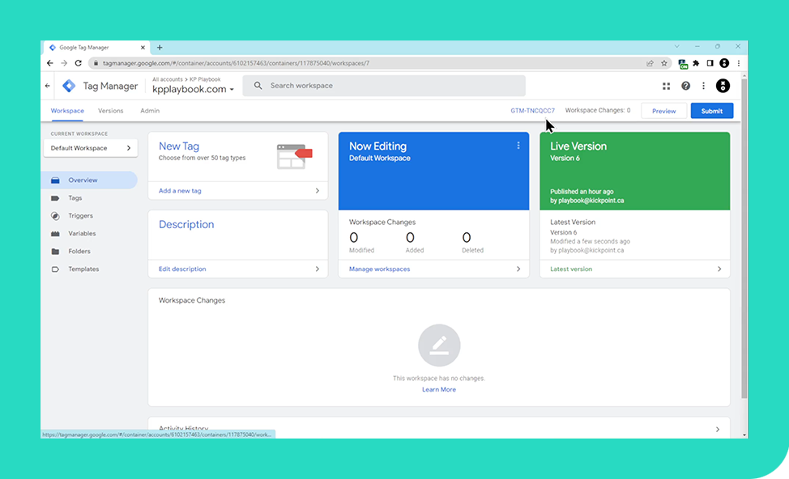The width and height of the screenshot is (789, 479).
Task: Select the Tags sidebar icon
Action: click(x=54, y=197)
